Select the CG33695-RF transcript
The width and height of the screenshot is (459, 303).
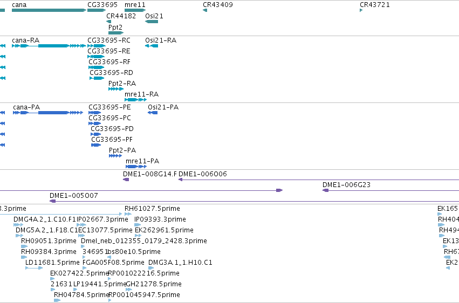click(x=97, y=67)
